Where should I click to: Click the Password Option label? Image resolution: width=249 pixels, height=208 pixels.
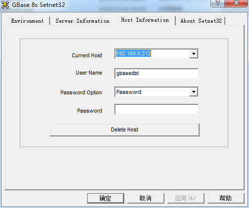pos(81,92)
